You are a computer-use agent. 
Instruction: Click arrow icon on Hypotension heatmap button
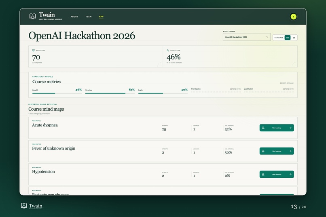(290, 175)
